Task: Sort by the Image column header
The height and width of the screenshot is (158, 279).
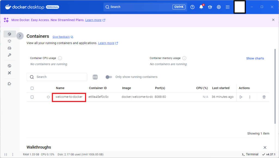Action: [x=126, y=88]
